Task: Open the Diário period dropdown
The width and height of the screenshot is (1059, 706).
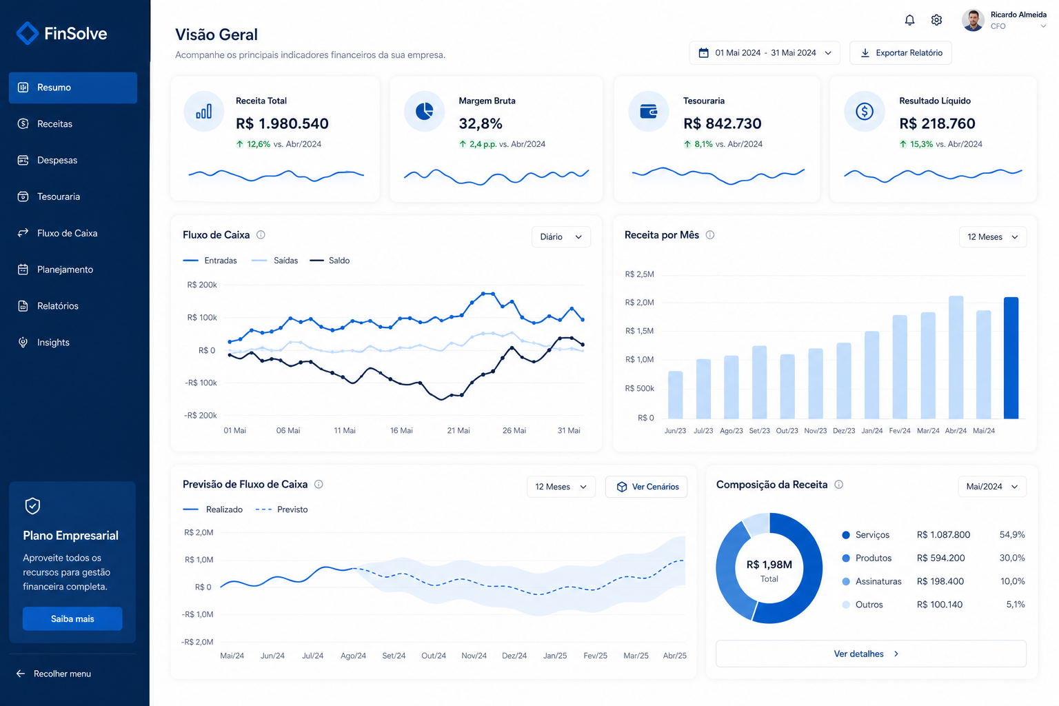Action: (561, 236)
